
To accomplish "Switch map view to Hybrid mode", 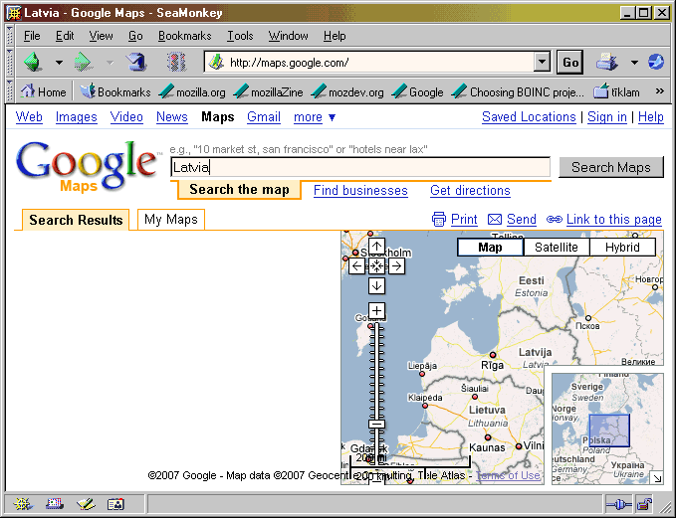I will click(622, 248).
